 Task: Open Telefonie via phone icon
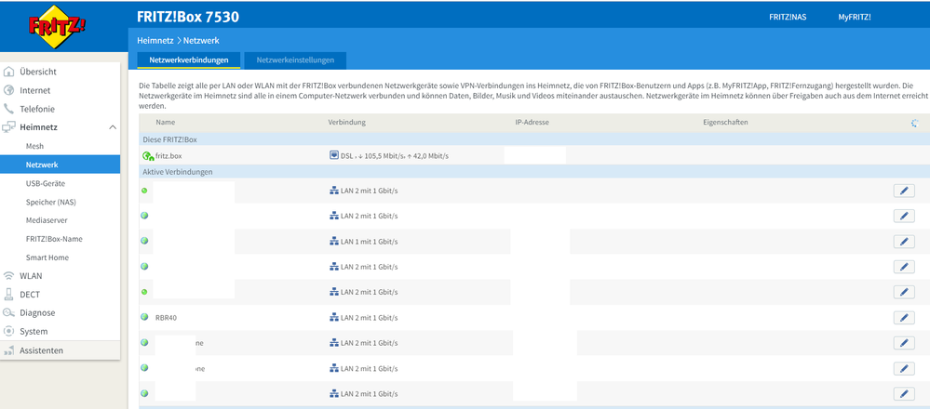9,109
